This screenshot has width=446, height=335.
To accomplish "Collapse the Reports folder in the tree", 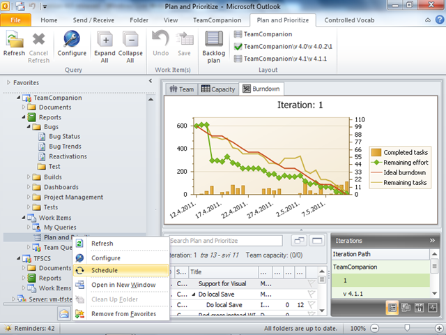I will [x=23, y=117].
